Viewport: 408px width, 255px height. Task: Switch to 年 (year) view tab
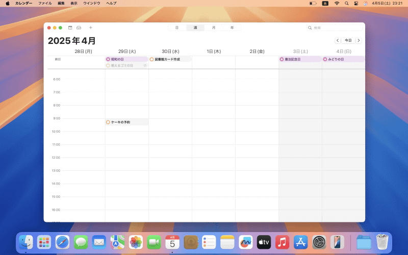(232, 28)
